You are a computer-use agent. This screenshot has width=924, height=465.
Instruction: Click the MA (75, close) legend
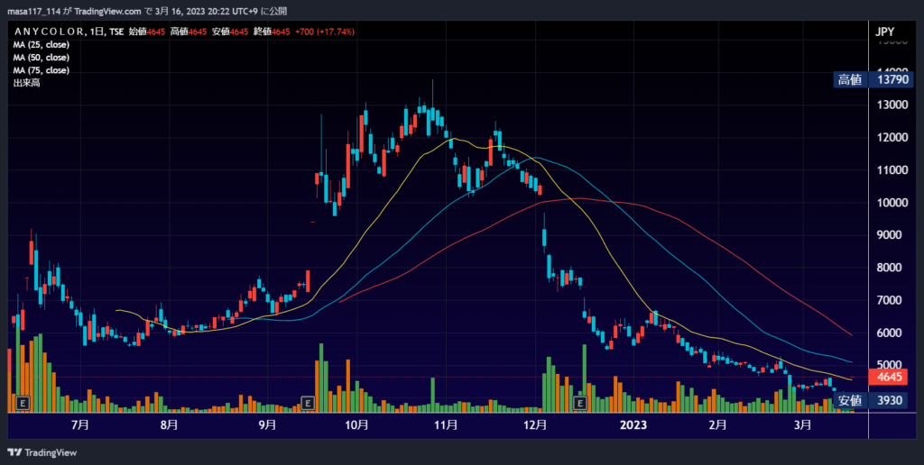click(x=42, y=70)
